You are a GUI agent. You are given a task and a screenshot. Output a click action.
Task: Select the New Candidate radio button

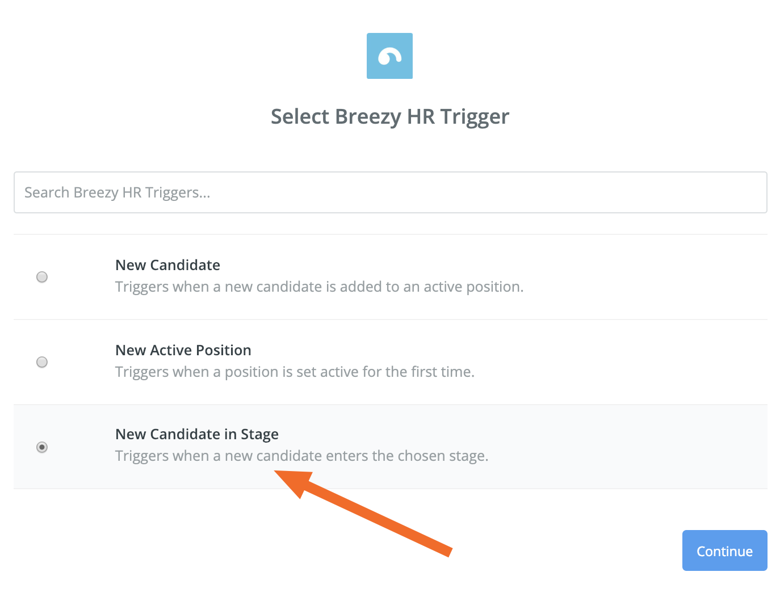coord(42,277)
